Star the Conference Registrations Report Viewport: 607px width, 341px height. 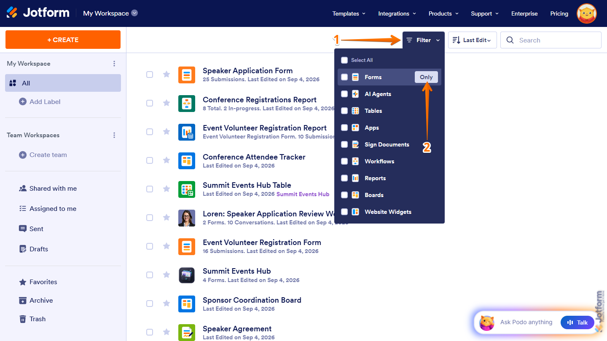[x=167, y=103]
